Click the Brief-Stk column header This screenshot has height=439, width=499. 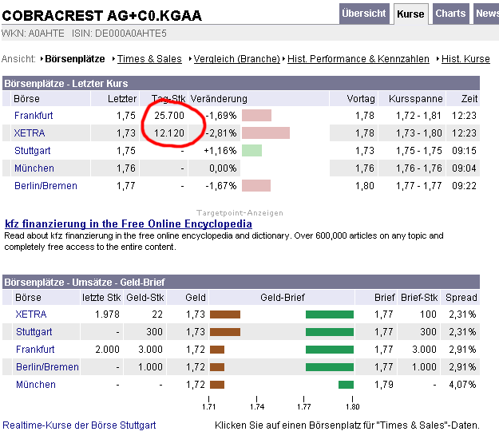click(419, 298)
